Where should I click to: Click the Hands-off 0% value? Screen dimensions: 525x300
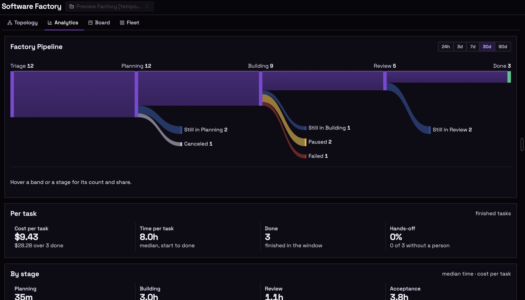tap(396, 237)
